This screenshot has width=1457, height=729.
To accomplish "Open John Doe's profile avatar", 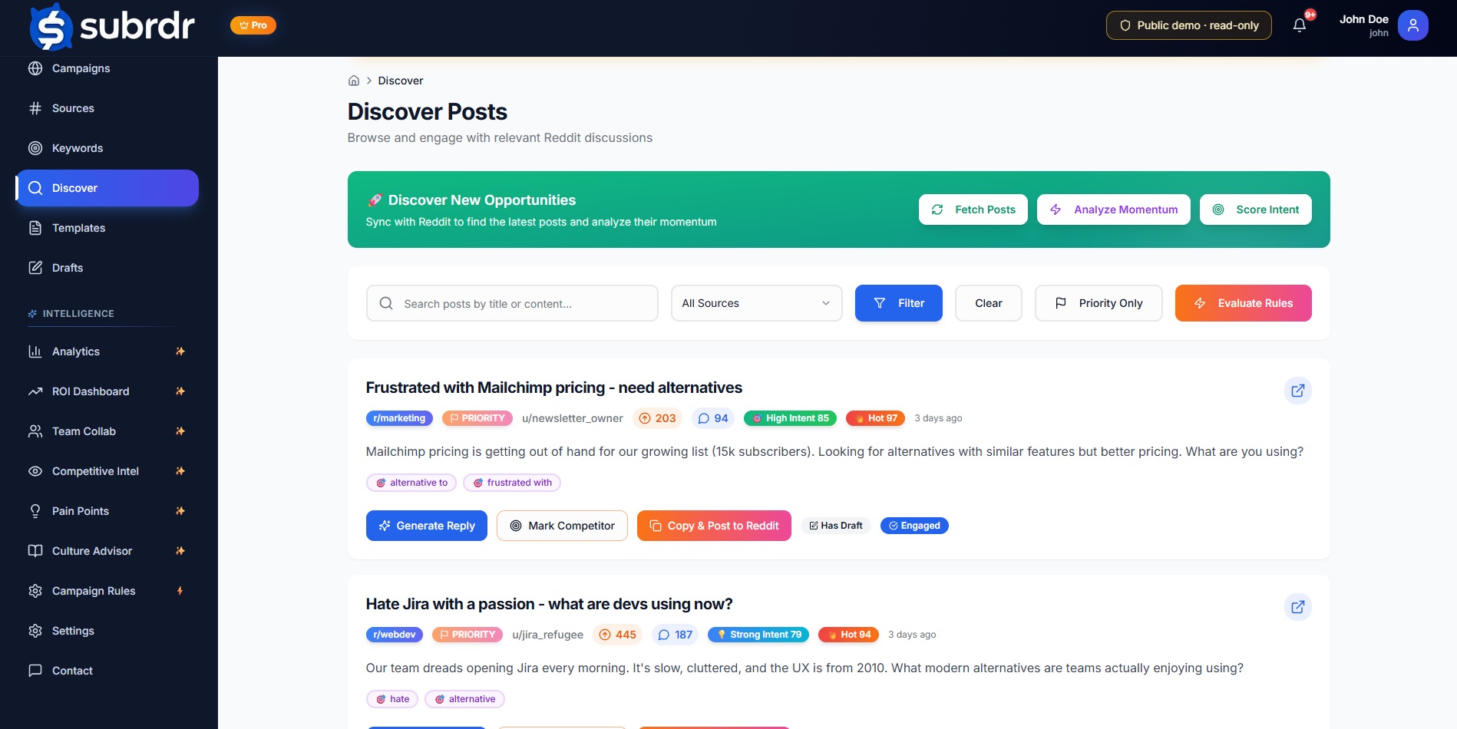I will (1412, 25).
